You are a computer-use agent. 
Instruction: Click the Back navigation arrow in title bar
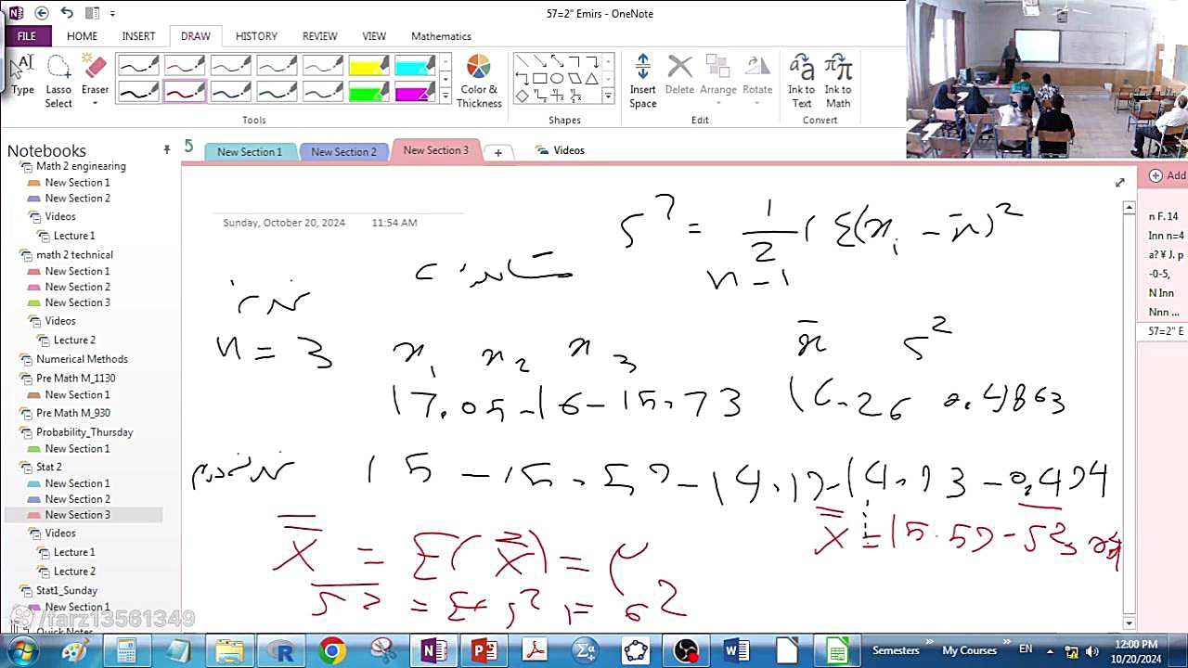42,13
